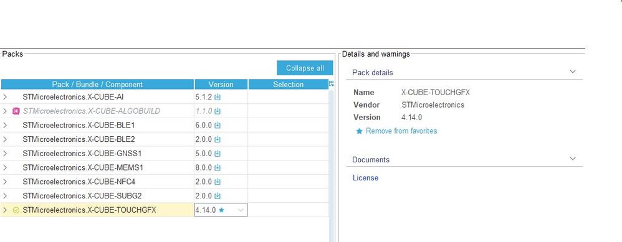This screenshot has width=622, height=242.
Task: Click the check status icon beside X-CUBE-TOUCHGFX
Action: point(16,210)
